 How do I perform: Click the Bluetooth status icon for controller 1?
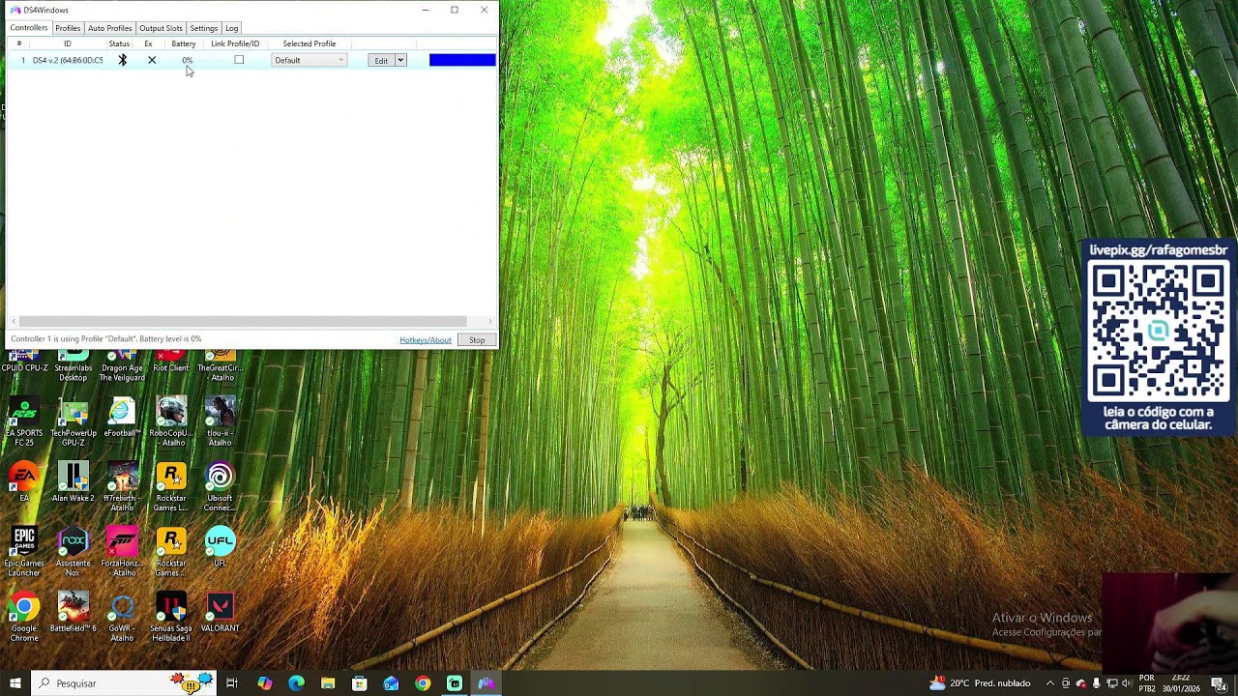click(122, 60)
